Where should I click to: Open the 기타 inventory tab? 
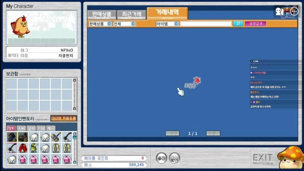tap(41, 128)
